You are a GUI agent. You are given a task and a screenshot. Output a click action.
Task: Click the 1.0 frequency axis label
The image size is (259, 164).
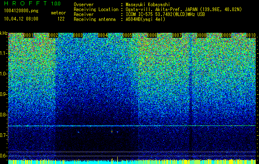tap(4, 74)
